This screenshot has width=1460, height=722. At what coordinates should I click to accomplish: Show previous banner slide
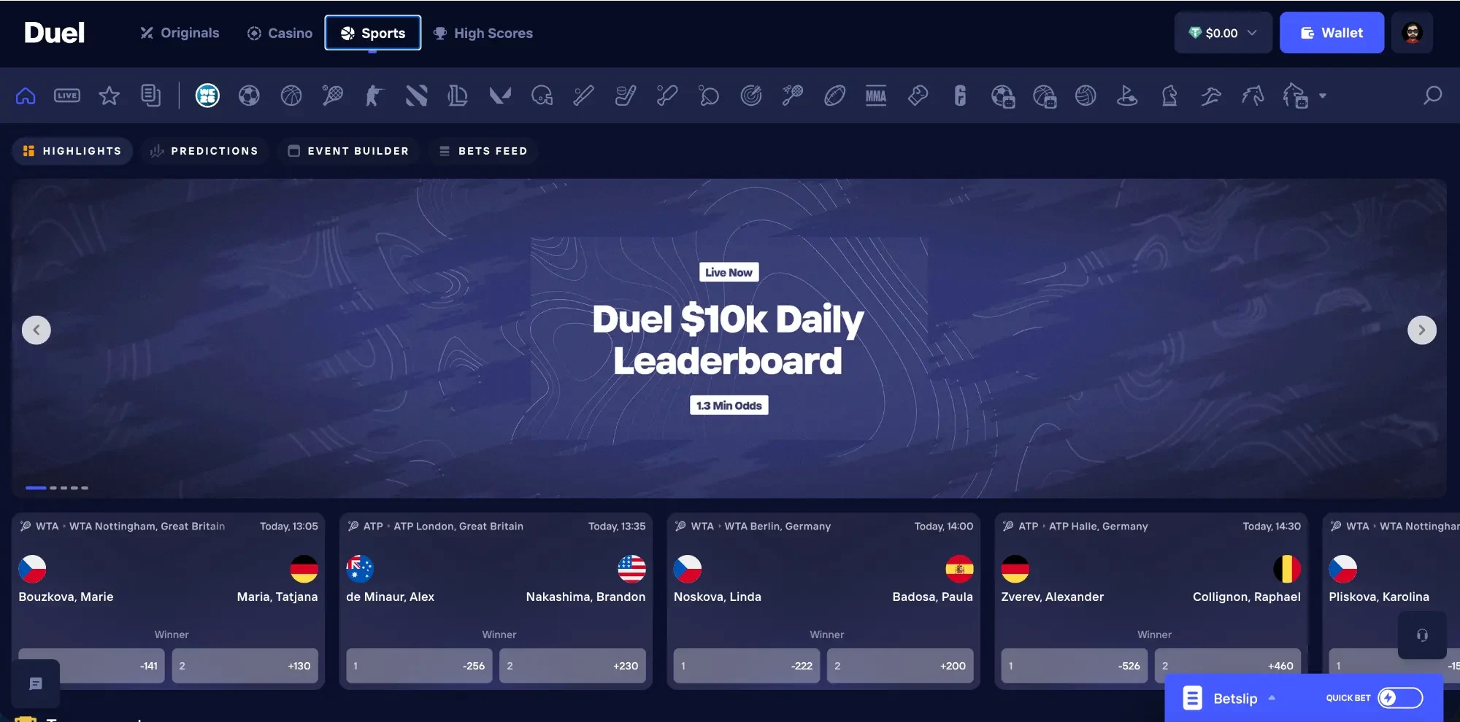pos(36,330)
